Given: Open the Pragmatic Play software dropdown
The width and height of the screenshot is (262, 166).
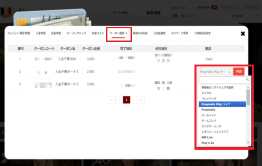Looking at the screenshot, I should pos(215,72).
